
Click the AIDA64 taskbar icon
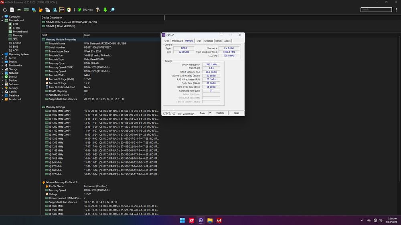219,220
